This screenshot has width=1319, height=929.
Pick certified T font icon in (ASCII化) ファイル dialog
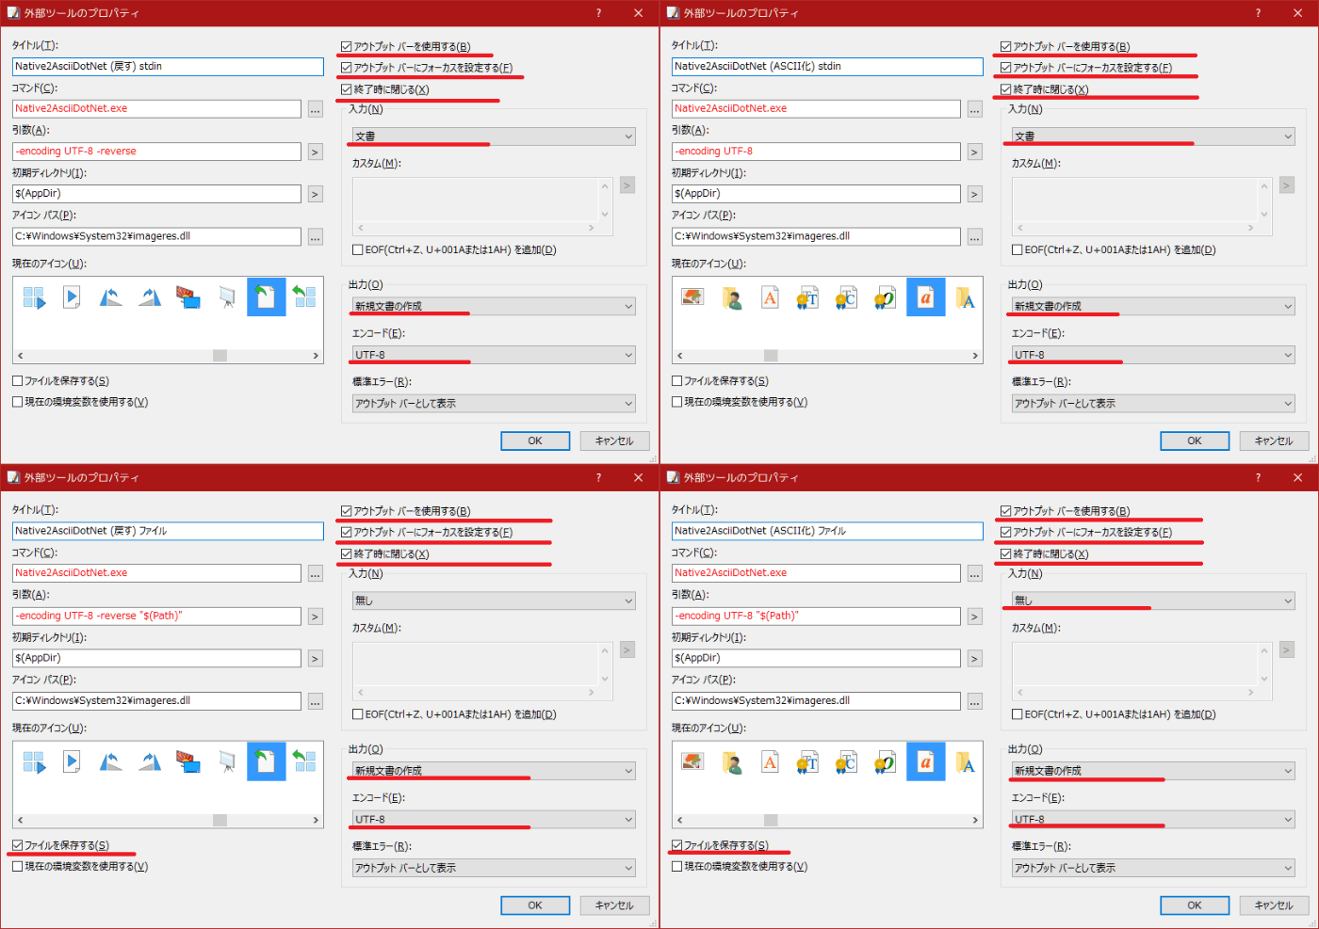(x=807, y=762)
